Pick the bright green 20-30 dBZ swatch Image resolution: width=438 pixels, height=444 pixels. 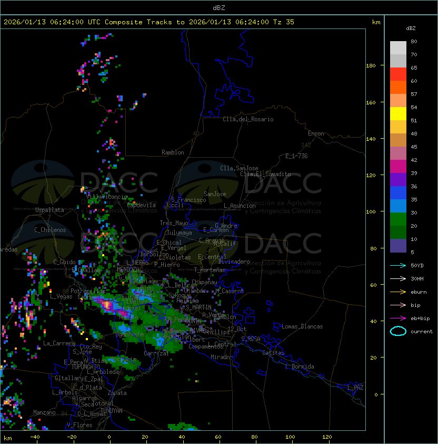pos(398,219)
